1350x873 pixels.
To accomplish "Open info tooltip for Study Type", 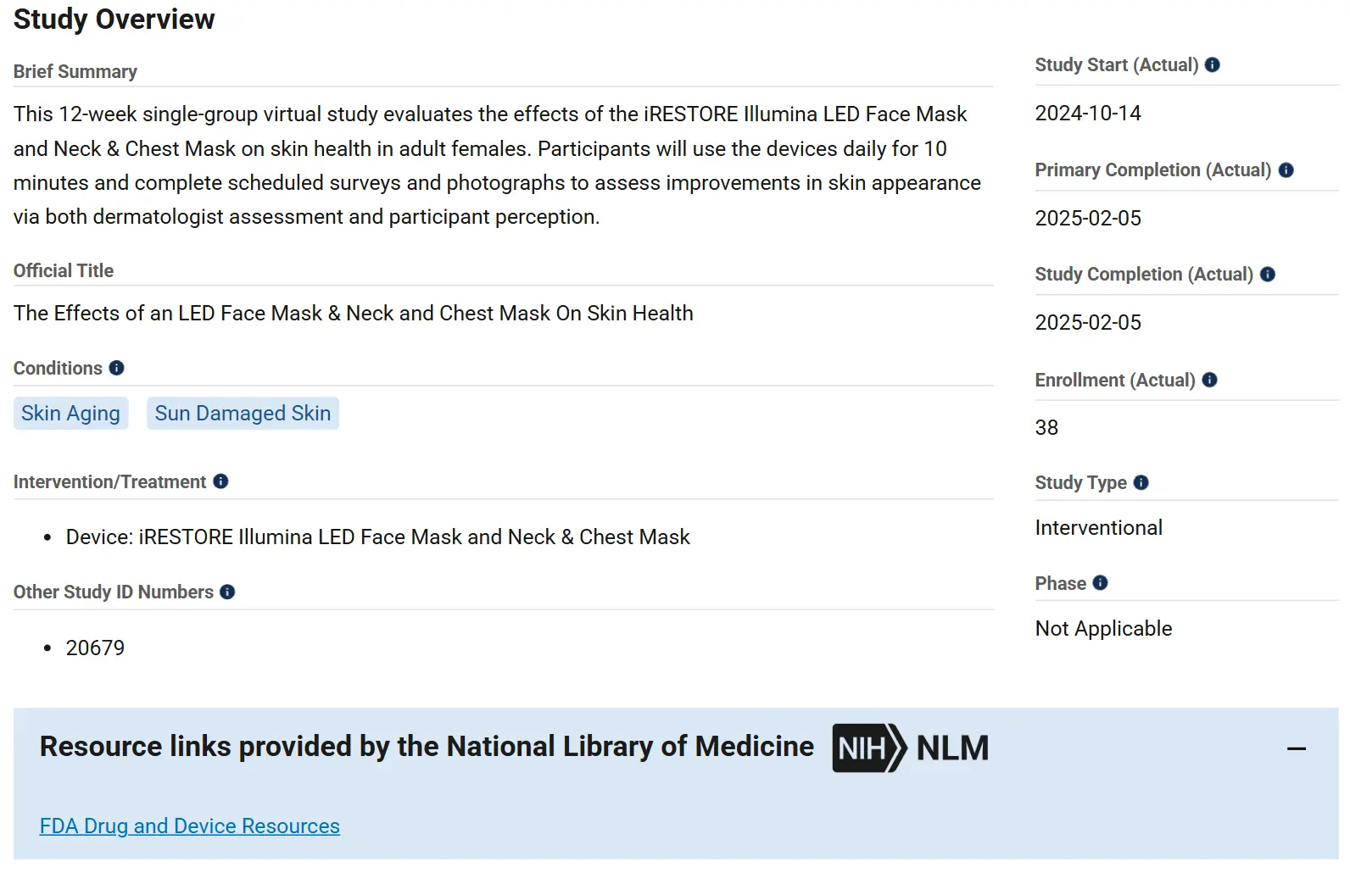I will point(1141,482).
